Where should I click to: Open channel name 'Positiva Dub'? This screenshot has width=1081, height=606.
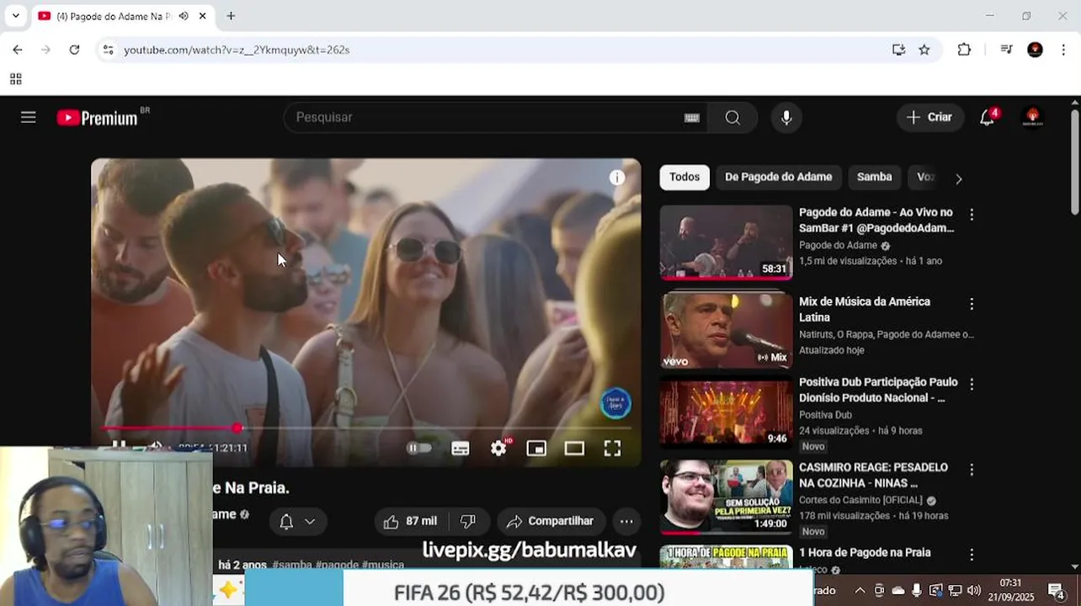pyautogui.click(x=825, y=415)
